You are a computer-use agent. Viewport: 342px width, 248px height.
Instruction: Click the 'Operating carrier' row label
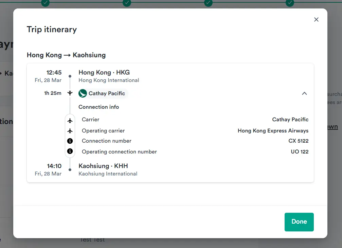click(x=103, y=131)
